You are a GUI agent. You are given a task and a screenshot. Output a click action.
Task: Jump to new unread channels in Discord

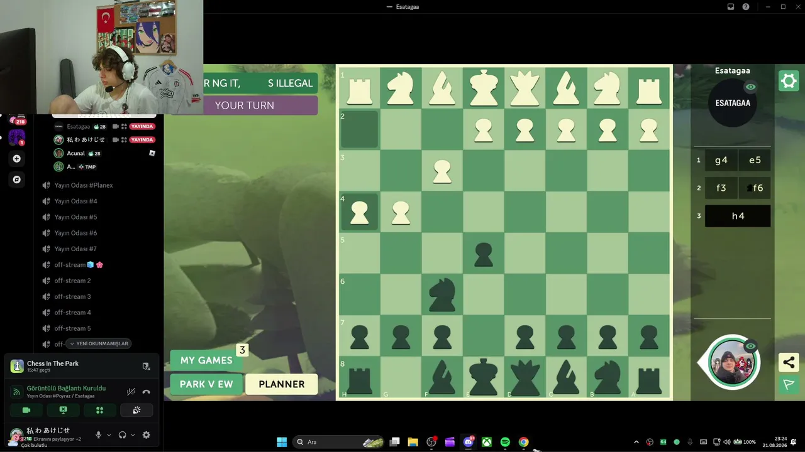click(x=99, y=343)
